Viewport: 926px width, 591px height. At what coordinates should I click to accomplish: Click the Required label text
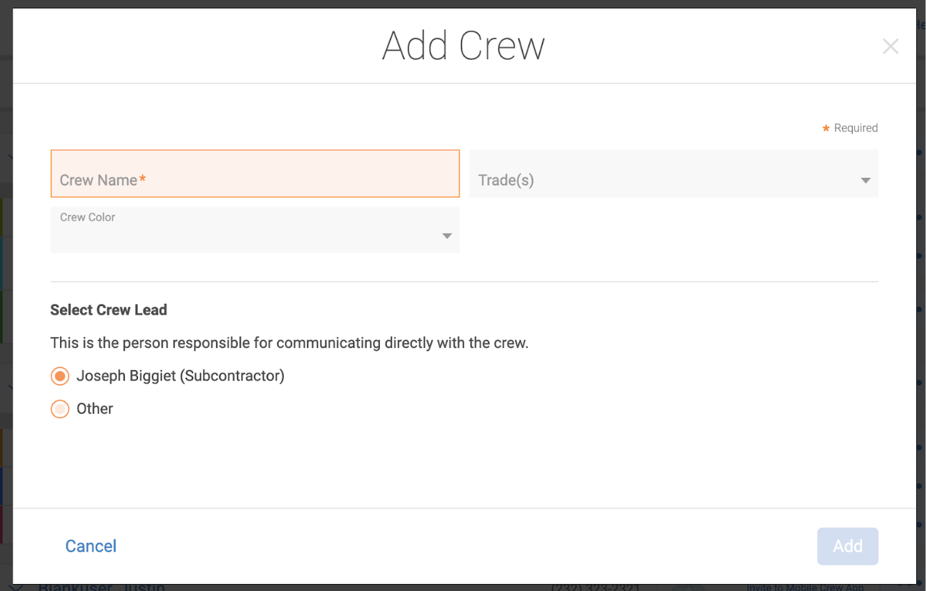click(x=856, y=128)
